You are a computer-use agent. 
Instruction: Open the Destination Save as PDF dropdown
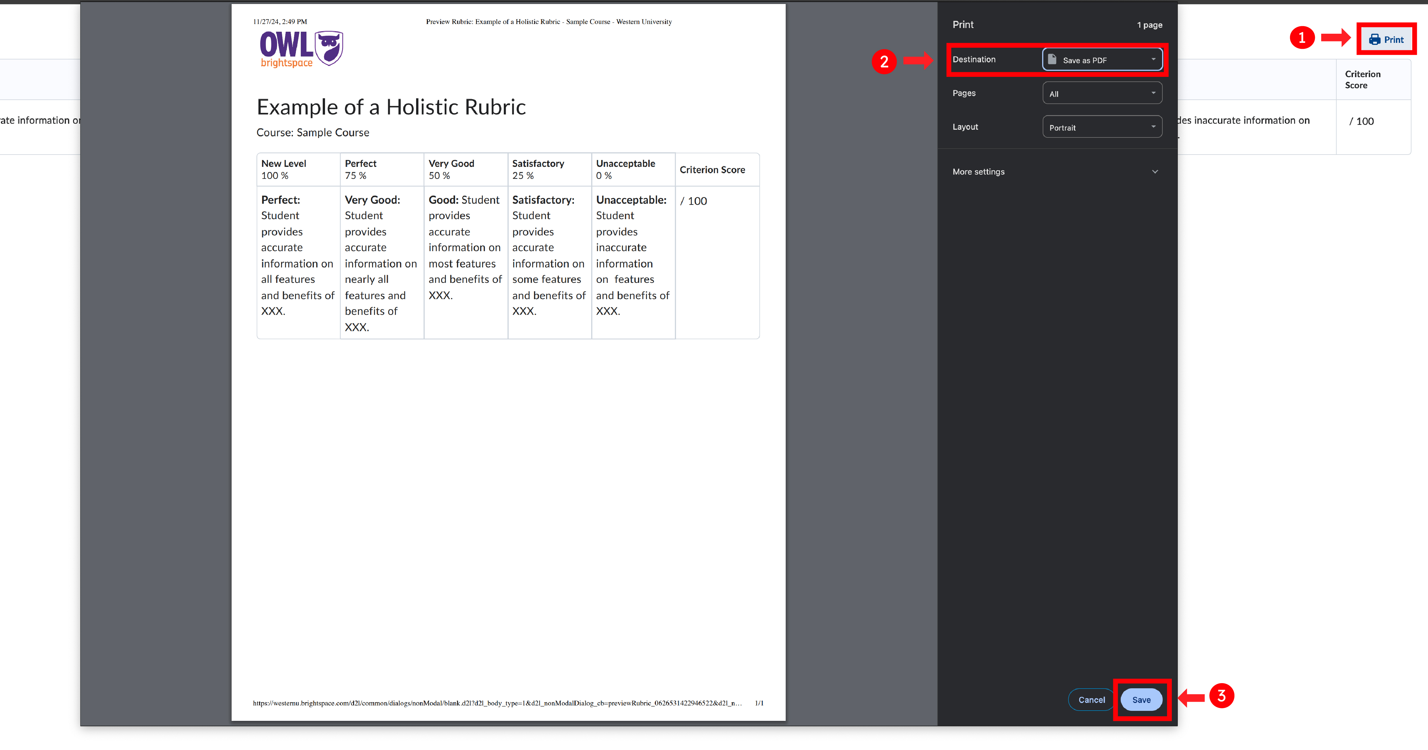(x=1102, y=60)
